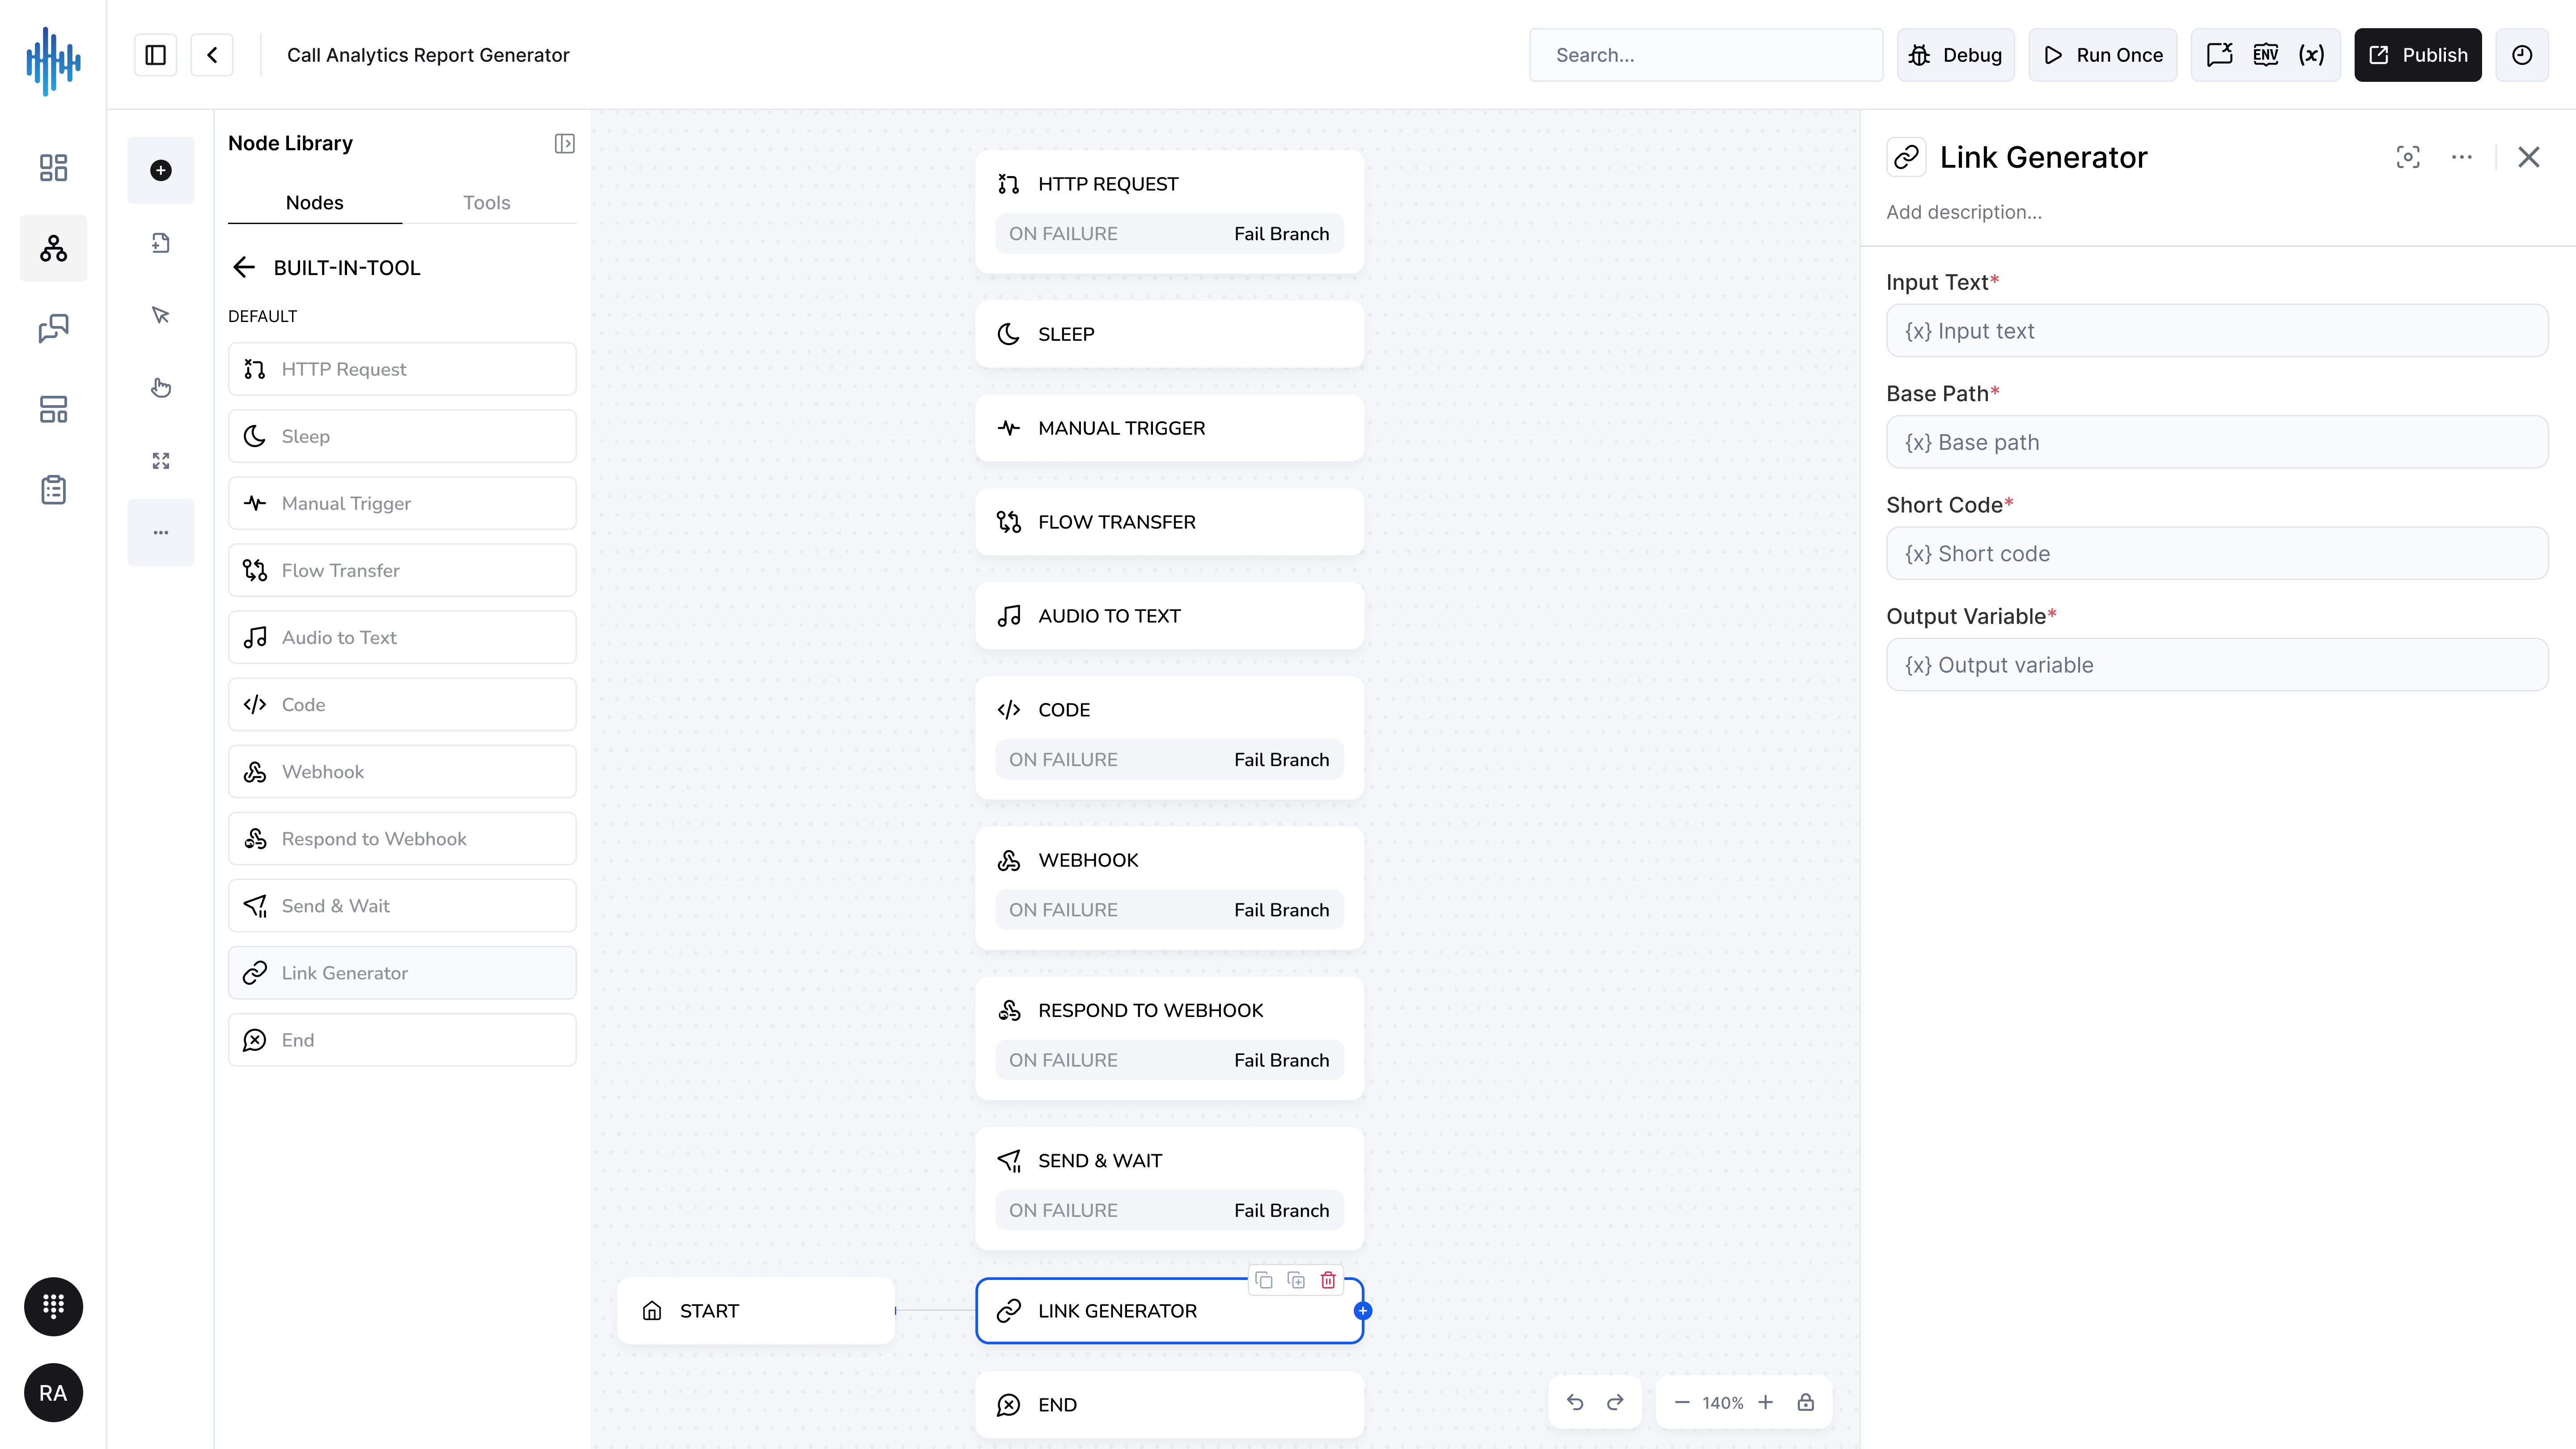Screen dimensions: 2576x1449
Task: Select Code in Node Library
Action: [x=402, y=704]
